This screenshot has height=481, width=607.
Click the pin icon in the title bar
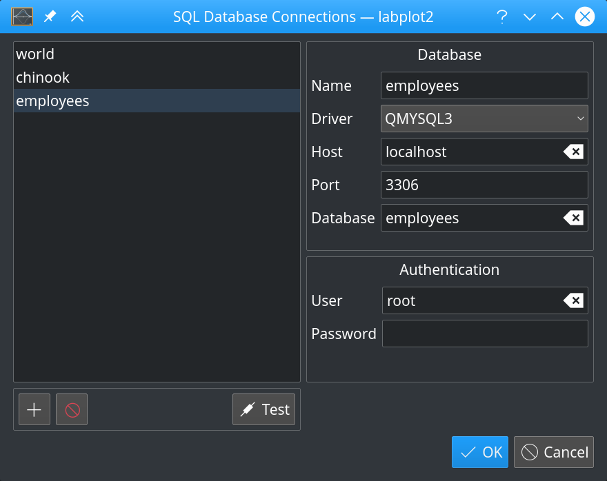[50, 17]
